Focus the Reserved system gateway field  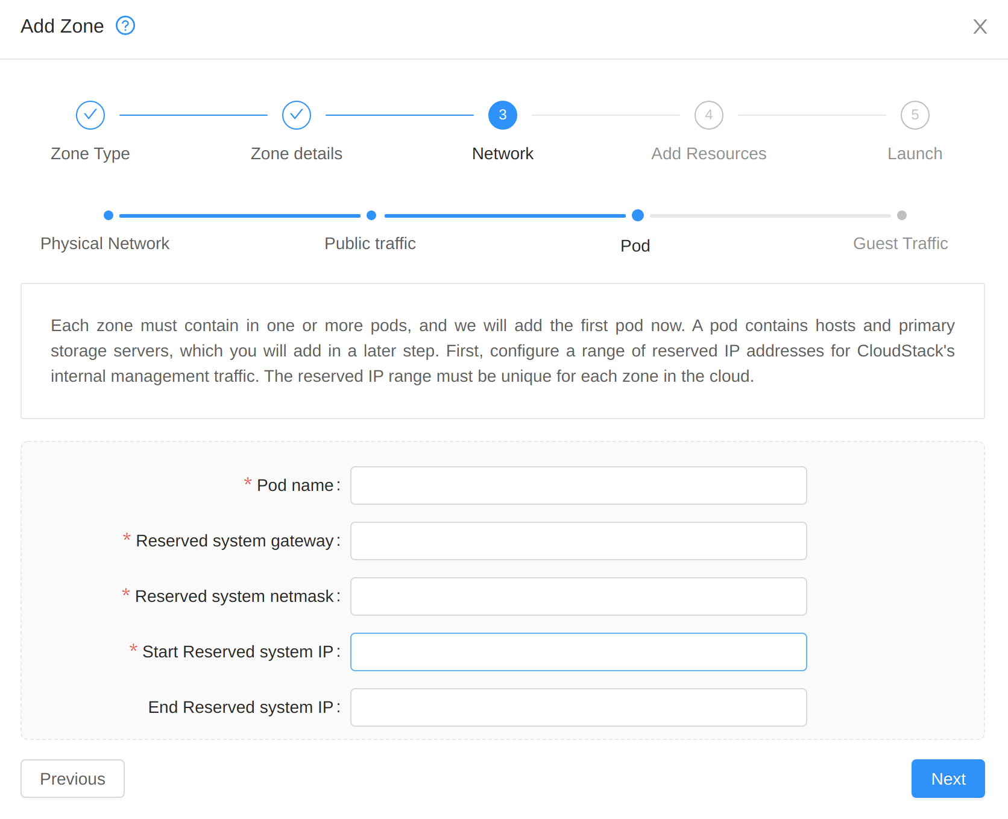pos(579,541)
